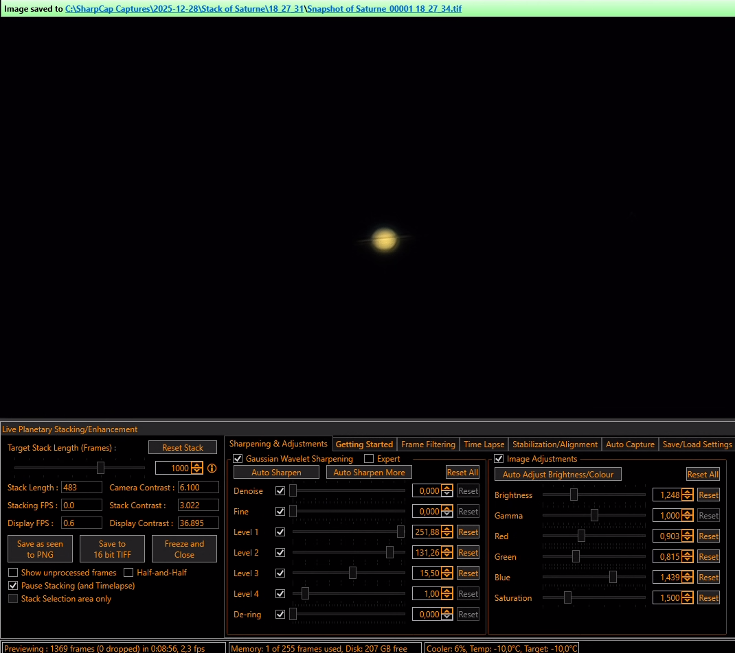Open the SharpCap Captures folder path link
The height and width of the screenshot is (653, 735).
coord(184,9)
